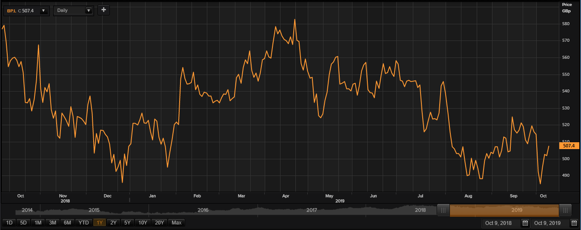Click the 2015 area in navigator

(x=94, y=210)
